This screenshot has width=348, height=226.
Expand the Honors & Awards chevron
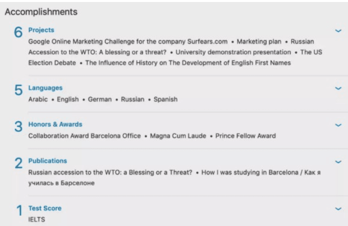click(338, 125)
